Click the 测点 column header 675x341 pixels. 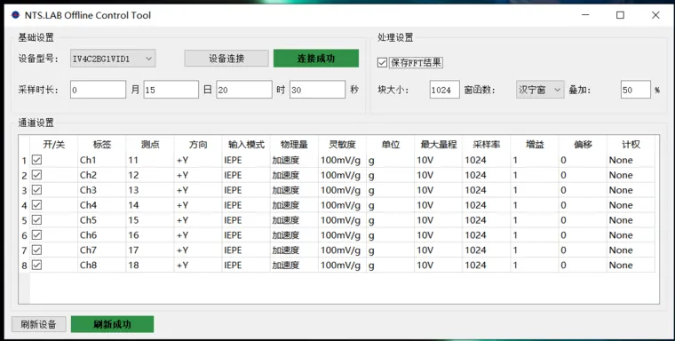(150, 145)
